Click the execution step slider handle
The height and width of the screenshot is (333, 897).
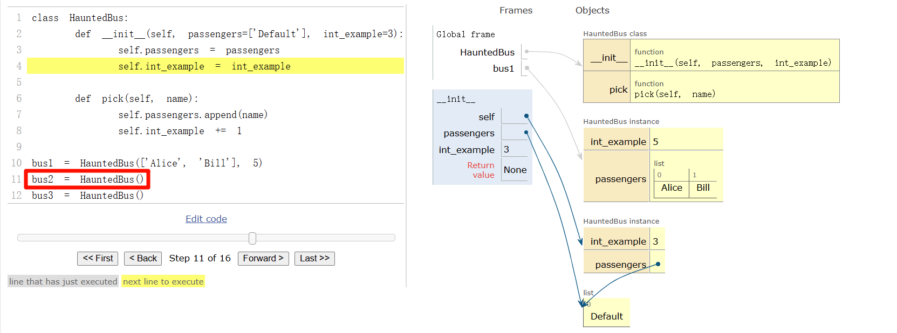(x=252, y=238)
